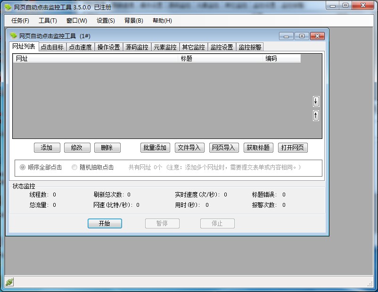
Task: Maximize the main application window
Action: (345, 6)
